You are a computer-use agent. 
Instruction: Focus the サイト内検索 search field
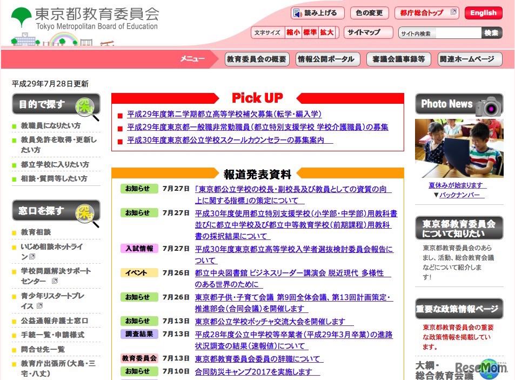[x=458, y=33]
